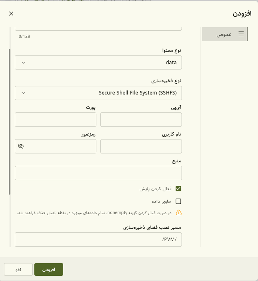The image size is (258, 281).
Task: Click the hamburger icon beside عمومی
Action: [x=241, y=34]
